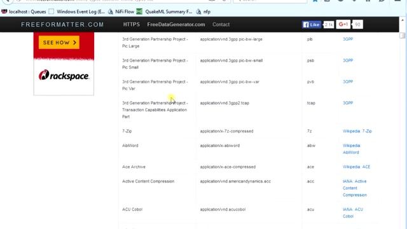407x229 pixels.
Task: Select application/x-ace-compressed MIME type text
Action: [x=228, y=167]
